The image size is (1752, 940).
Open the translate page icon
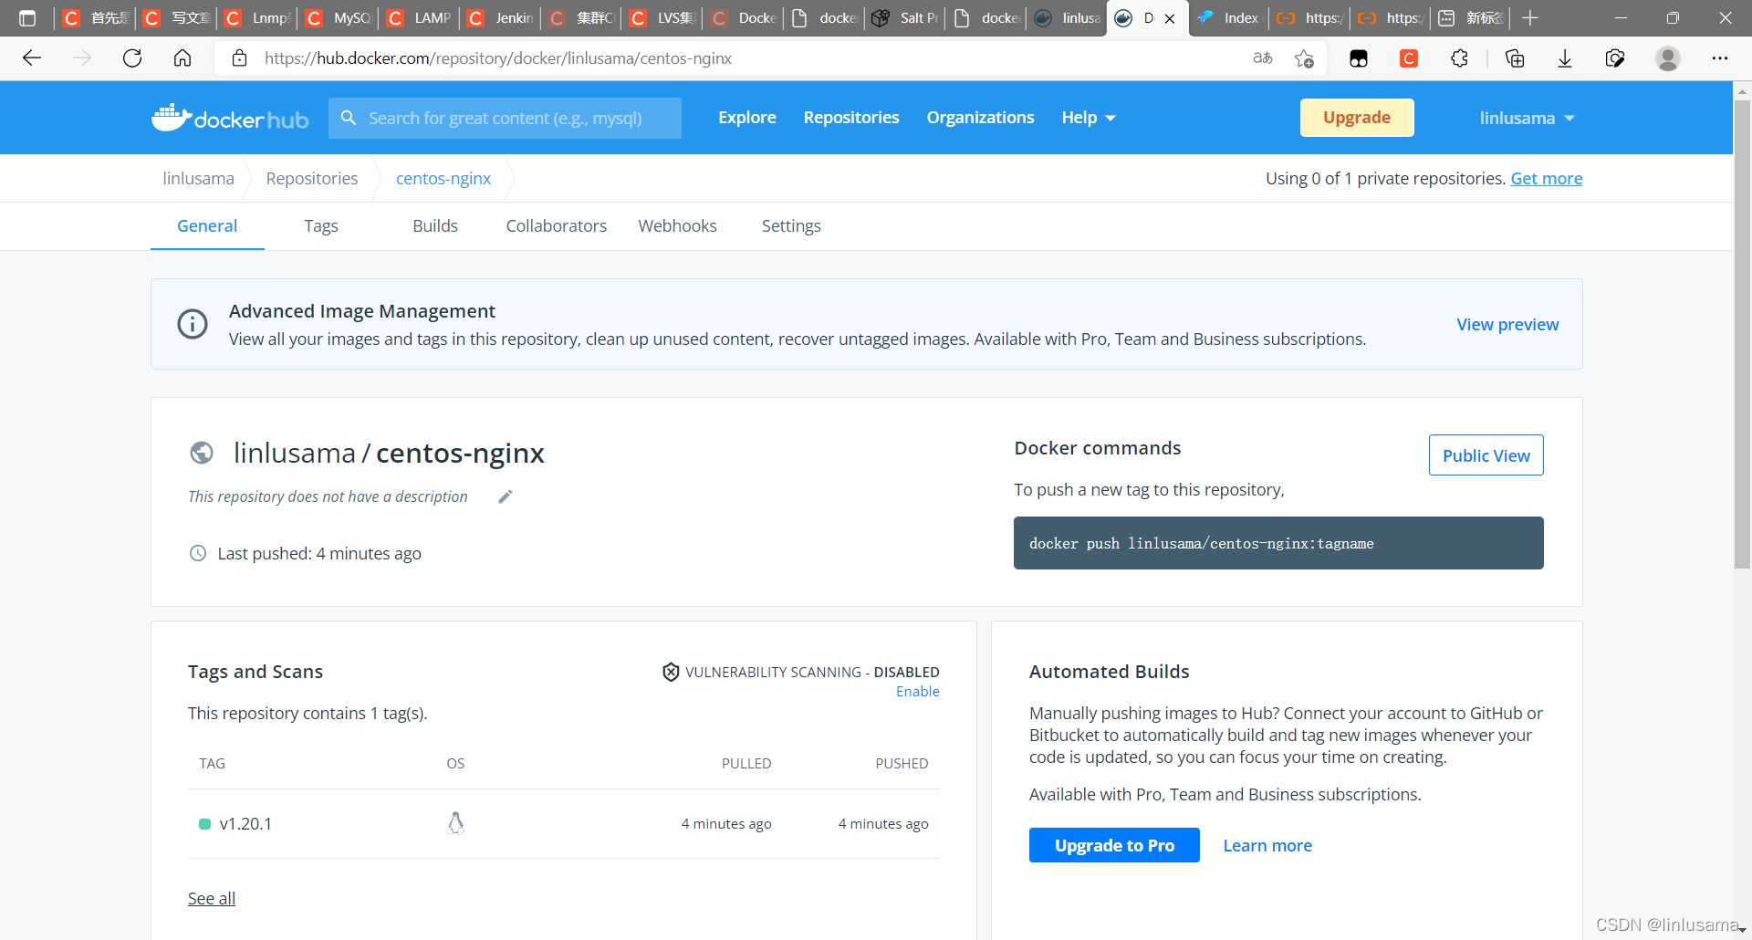click(x=1263, y=58)
